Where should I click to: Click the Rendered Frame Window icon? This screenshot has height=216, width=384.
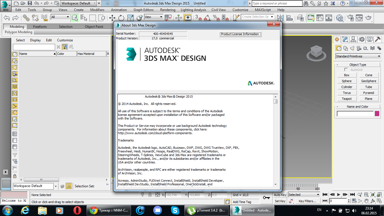pos(359,18)
